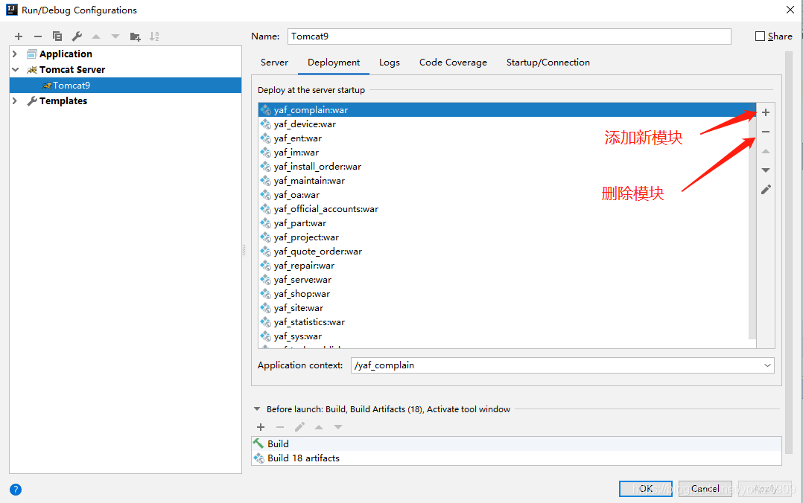
Task: Click the OK button
Action: pyautogui.click(x=646, y=489)
